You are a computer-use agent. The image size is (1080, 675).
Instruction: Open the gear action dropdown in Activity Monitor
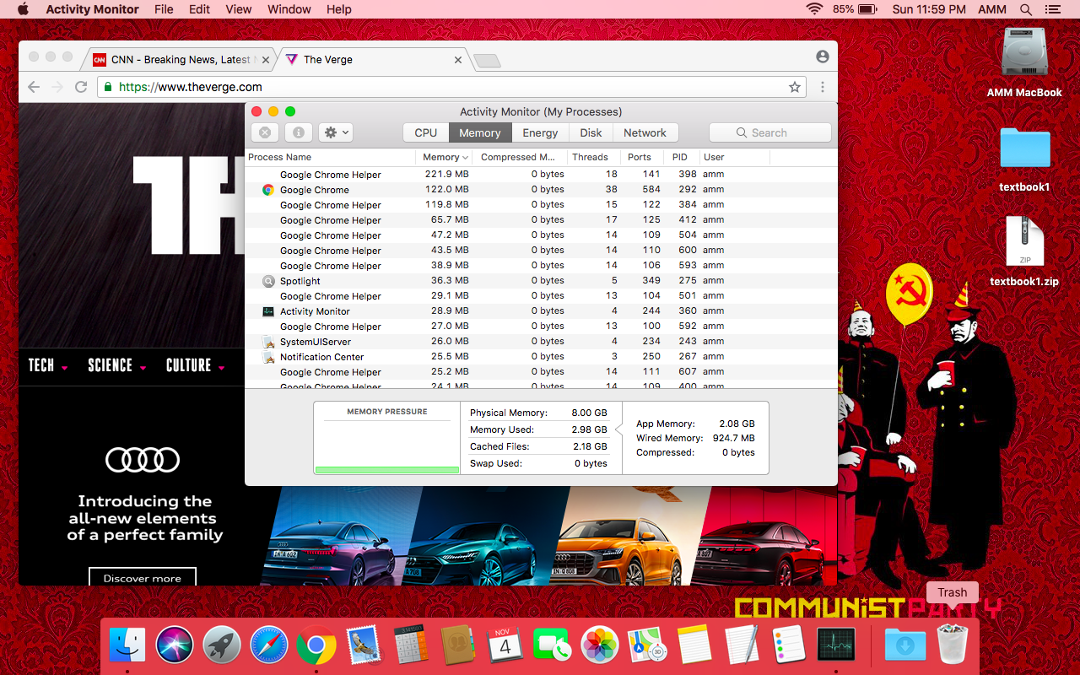point(335,132)
